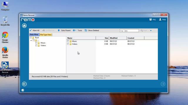The width and height of the screenshot is (188, 105).
Task: Select Music in the folder tree
Action: [x=43, y=43]
